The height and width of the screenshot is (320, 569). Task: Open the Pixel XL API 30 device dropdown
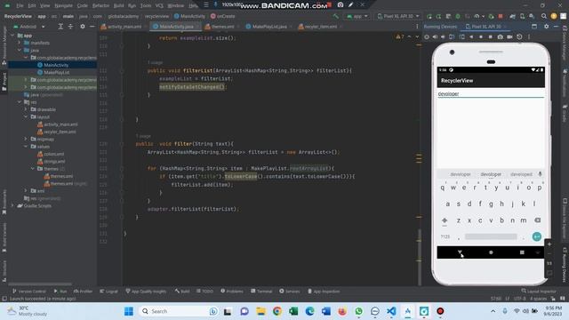(398, 16)
